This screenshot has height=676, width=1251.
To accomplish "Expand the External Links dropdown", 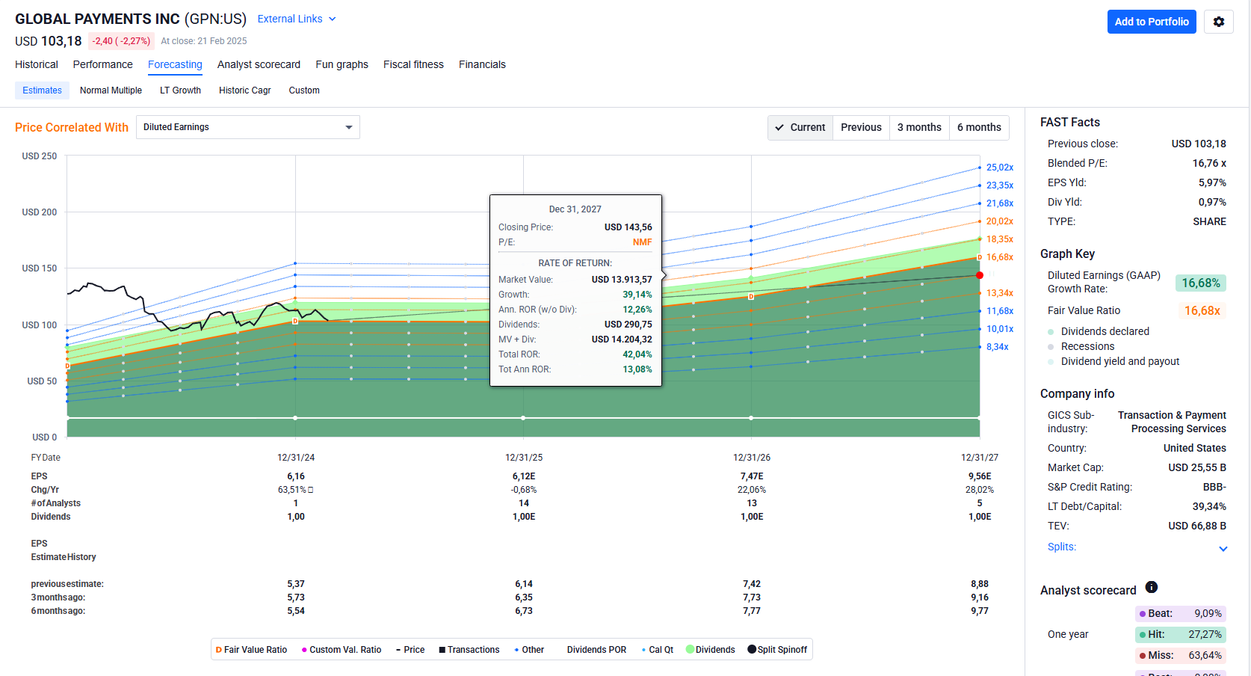I will (x=297, y=19).
